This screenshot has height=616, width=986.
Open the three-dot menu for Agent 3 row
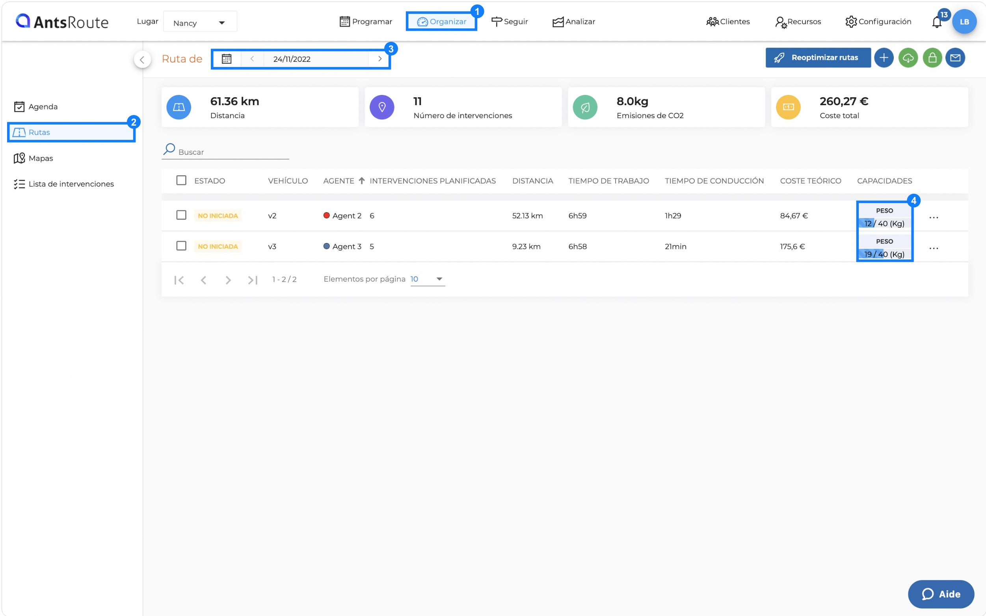(x=934, y=248)
